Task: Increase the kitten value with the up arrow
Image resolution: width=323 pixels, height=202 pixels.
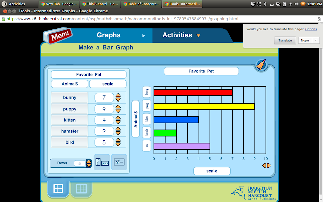Action: (x=118, y=118)
